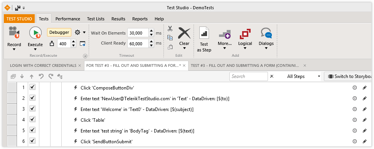This screenshot has width=374, height=149.
Task: Click the Search steps input field
Action: click(249, 76)
